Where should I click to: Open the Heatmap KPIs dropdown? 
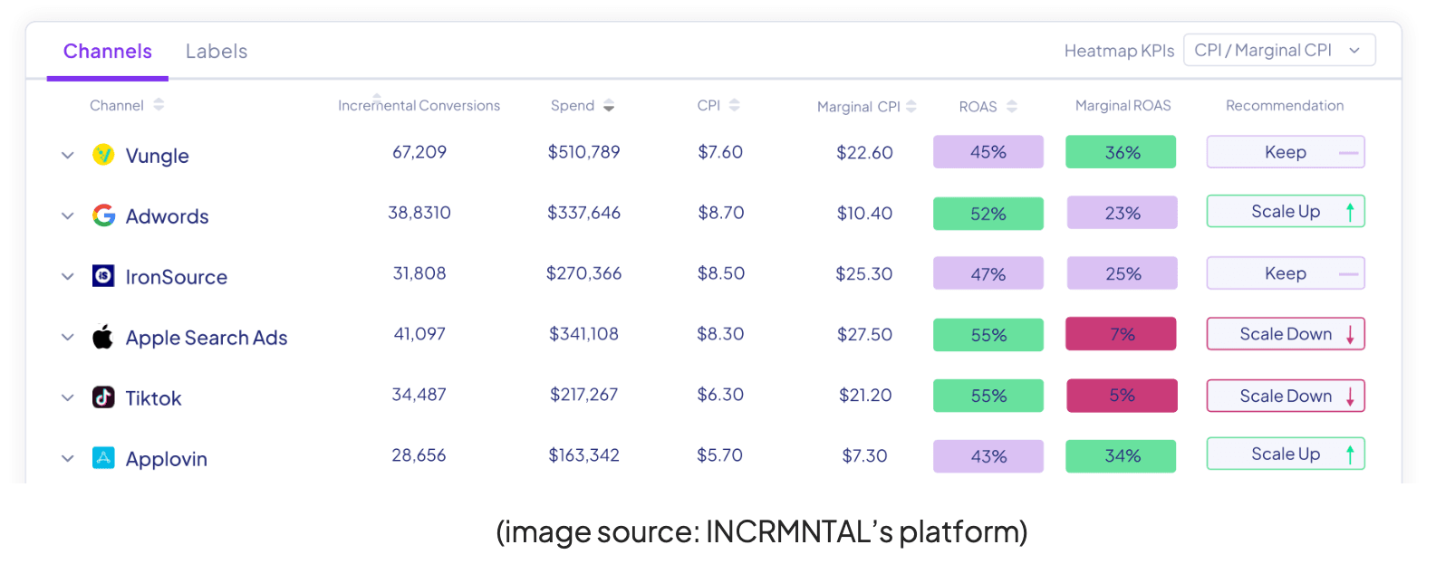tap(1278, 51)
